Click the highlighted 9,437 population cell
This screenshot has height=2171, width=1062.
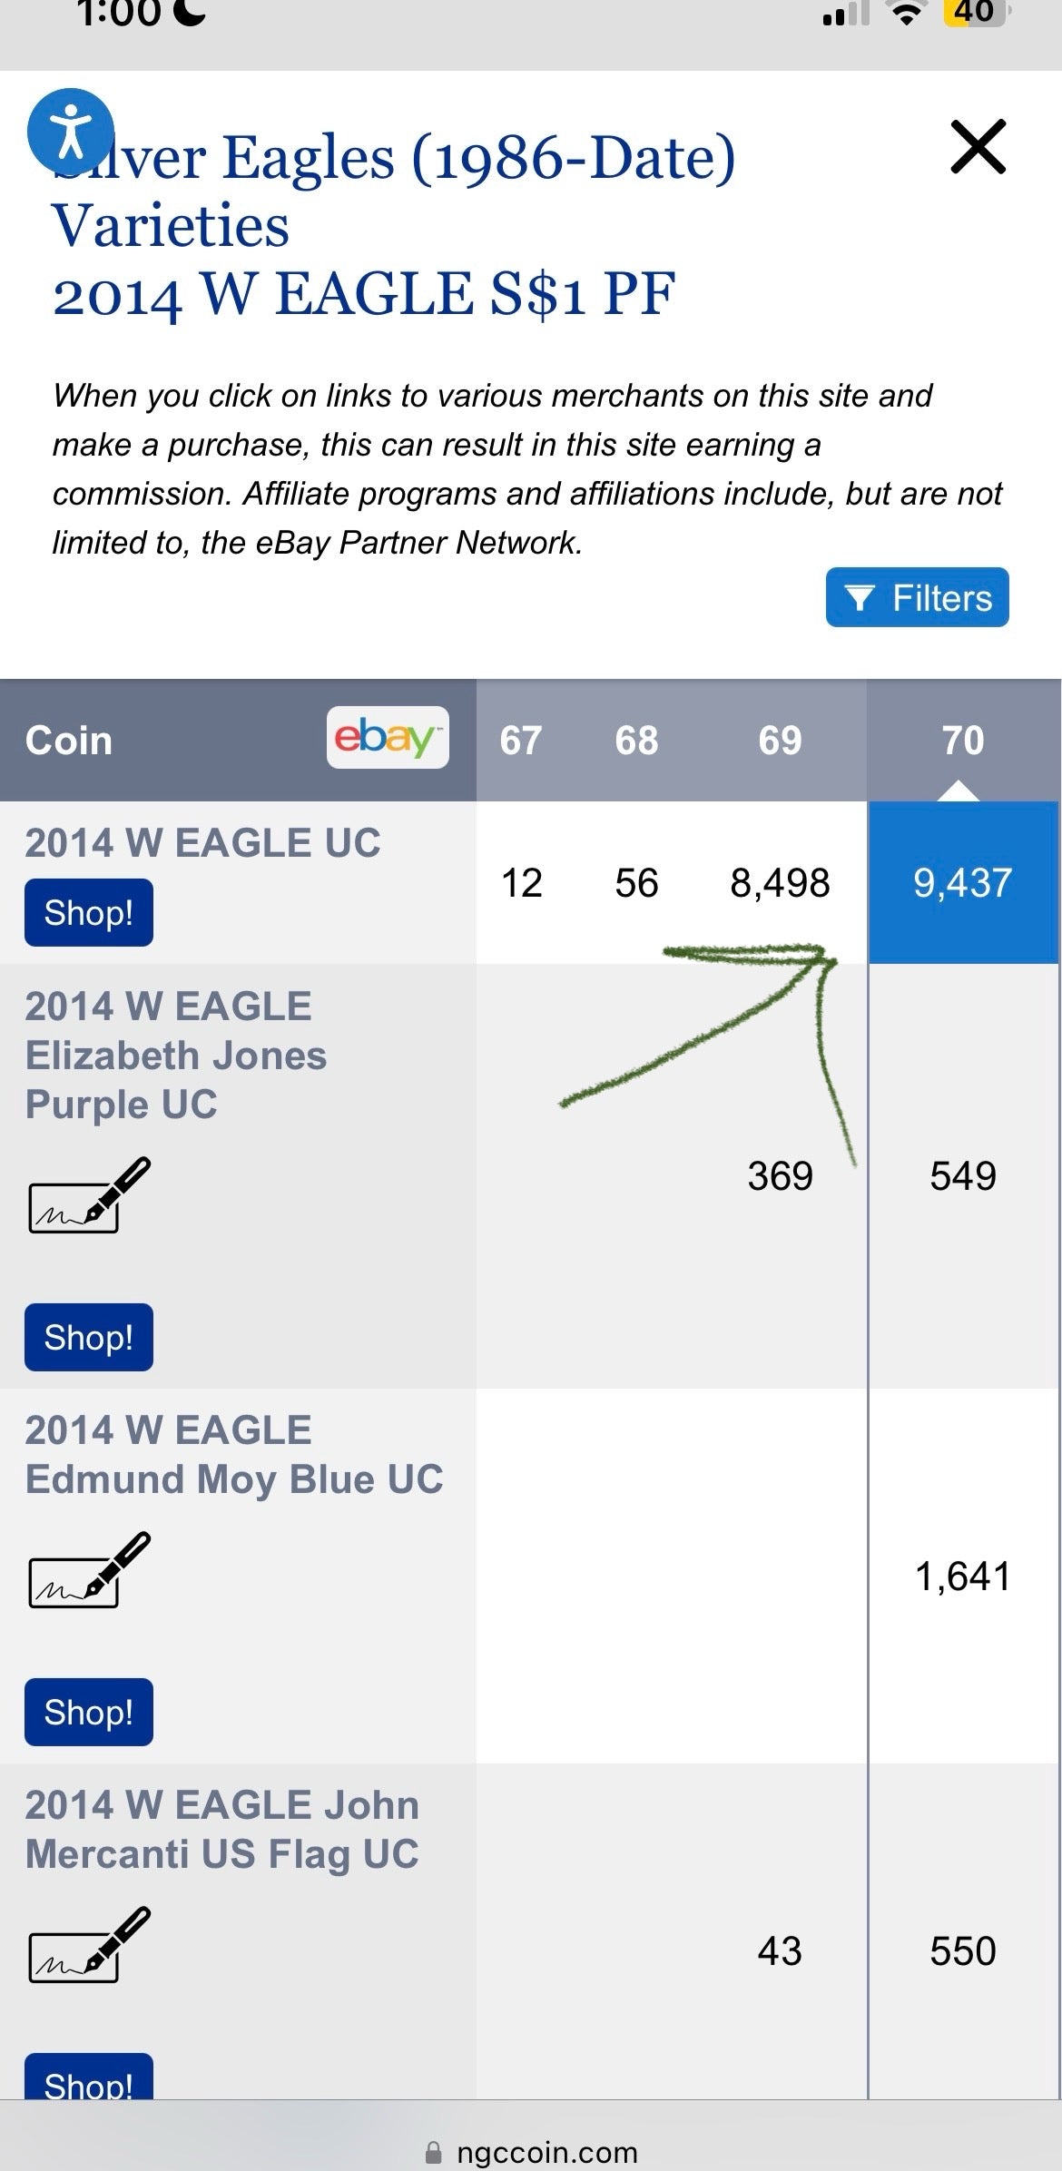coord(962,882)
